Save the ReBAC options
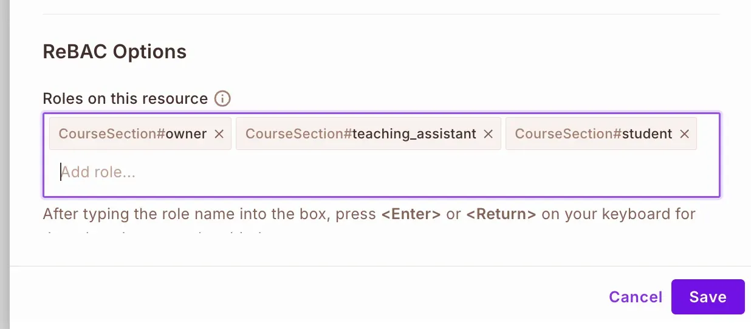This screenshot has width=751, height=329. click(x=707, y=297)
